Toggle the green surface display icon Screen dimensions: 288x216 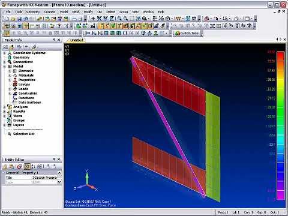click(x=113, y=26)
